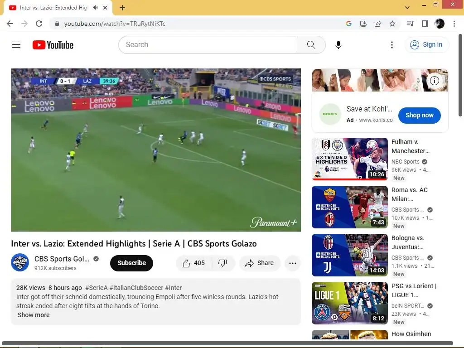Open Fulham v. Manchester... video title

click(411, 146)
